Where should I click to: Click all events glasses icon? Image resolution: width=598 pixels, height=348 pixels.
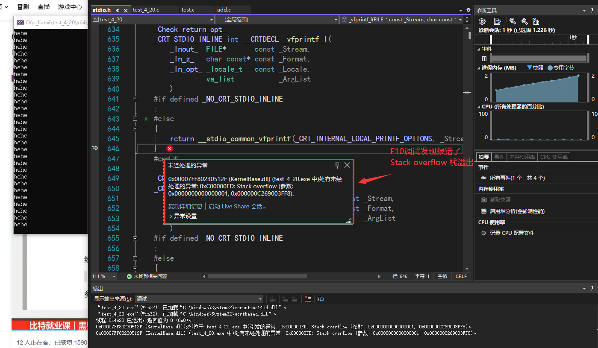click(x=484, y=178)
